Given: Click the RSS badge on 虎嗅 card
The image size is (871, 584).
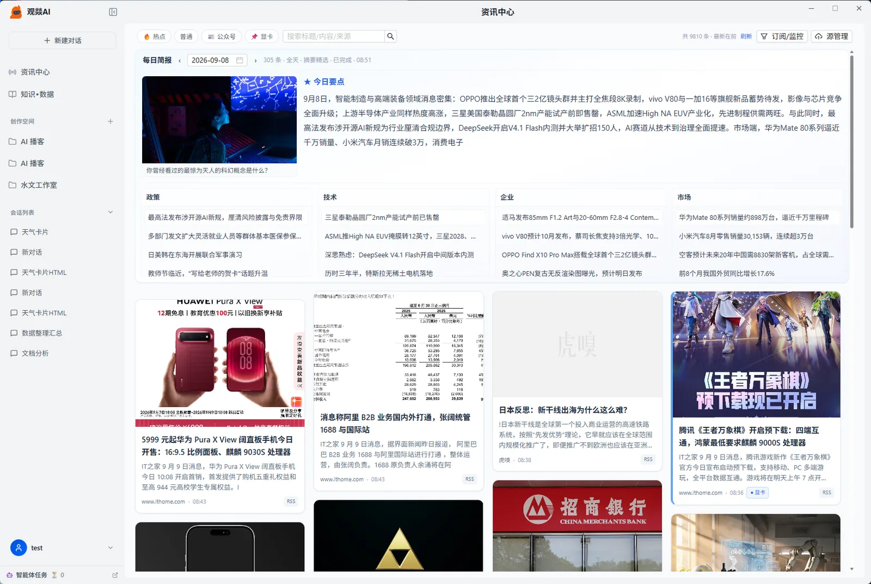Looking at the screenshot, I should (x=648, y=459).
